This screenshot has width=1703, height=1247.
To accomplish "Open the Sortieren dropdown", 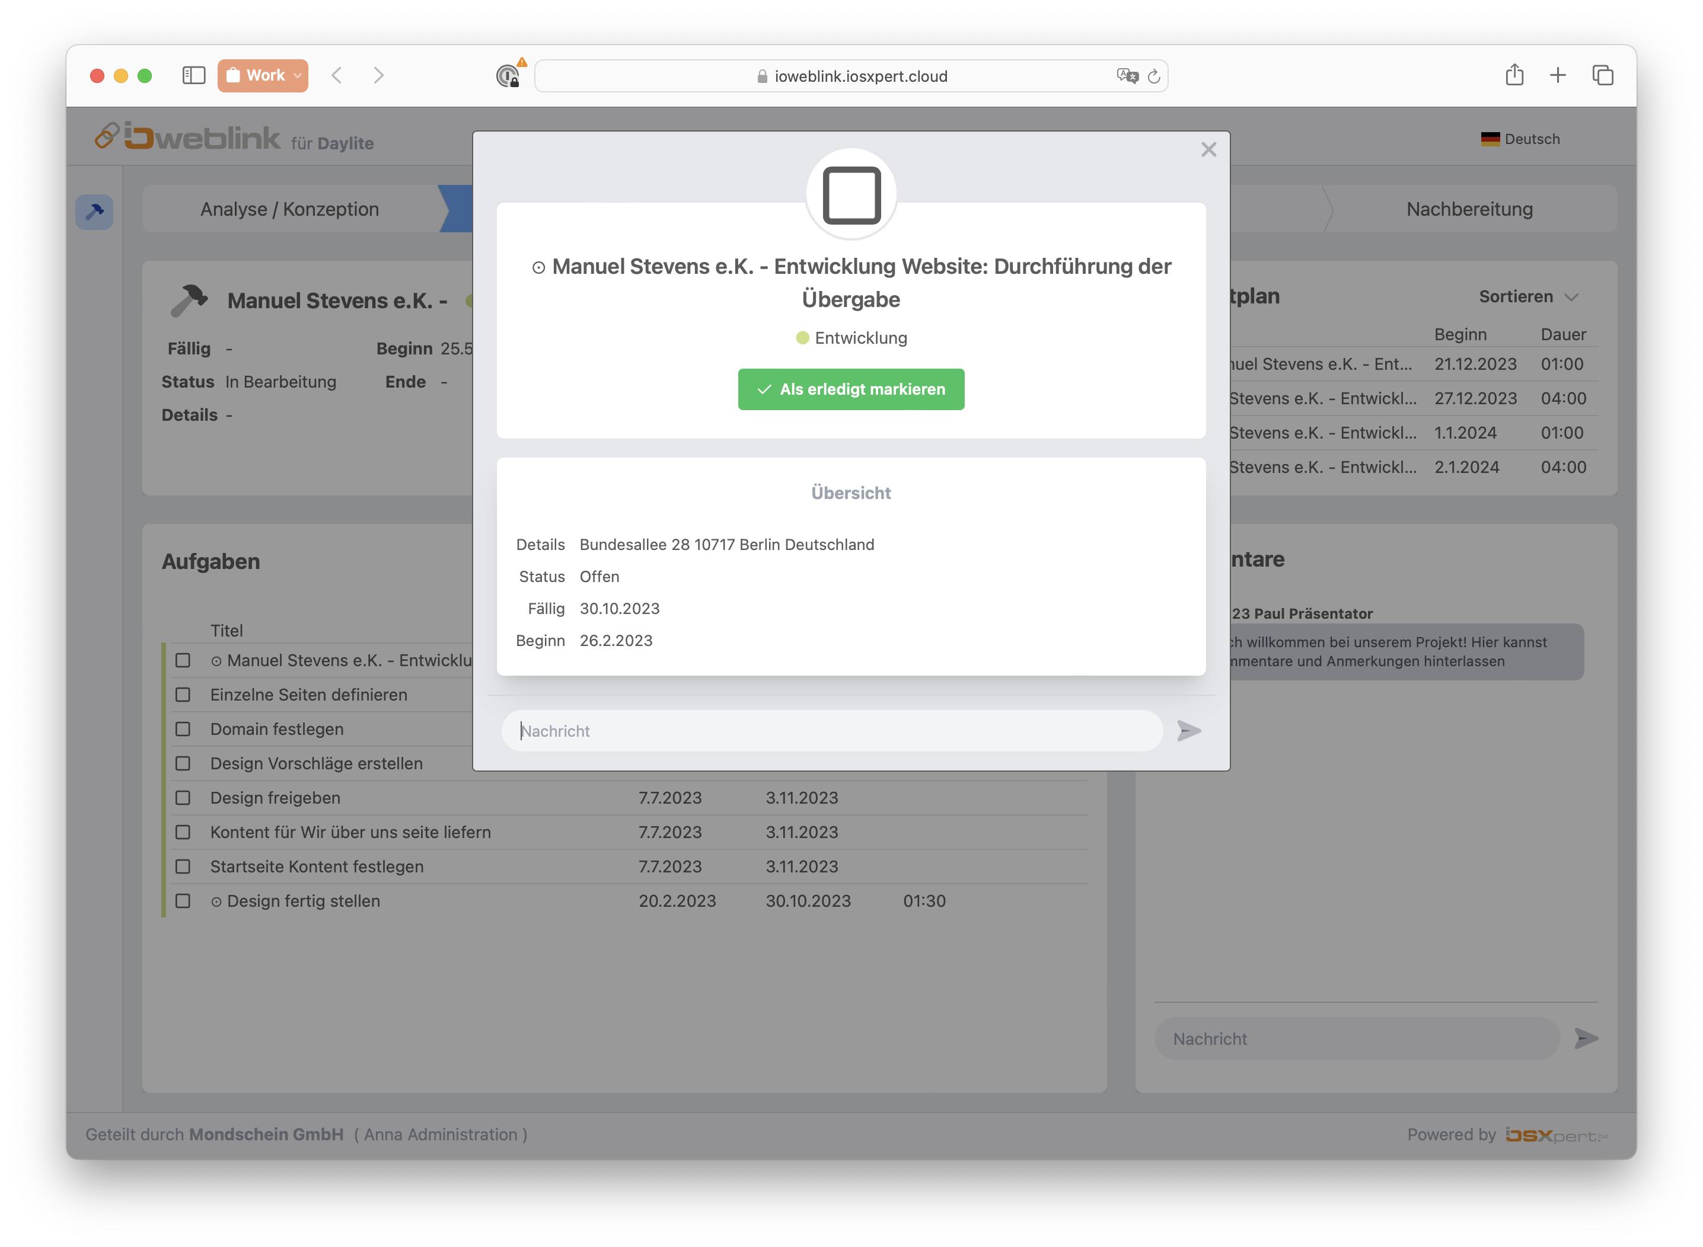I will click(x=1528, y=297).
